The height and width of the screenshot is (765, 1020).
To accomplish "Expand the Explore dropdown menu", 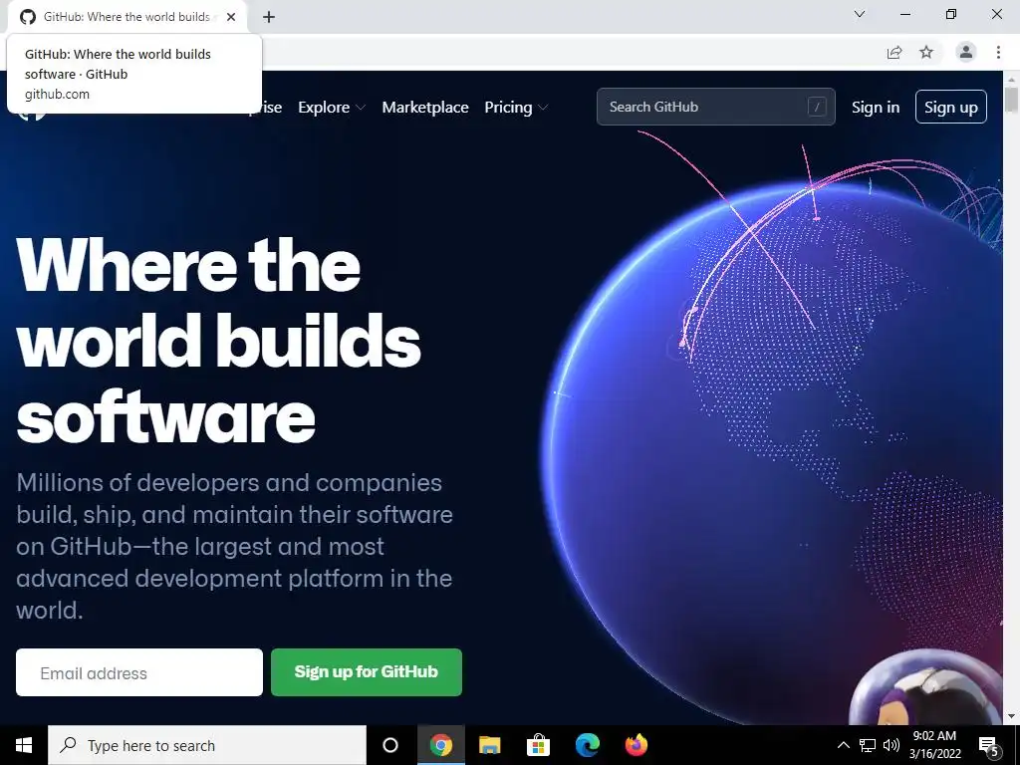I will (x=331, y=108).
